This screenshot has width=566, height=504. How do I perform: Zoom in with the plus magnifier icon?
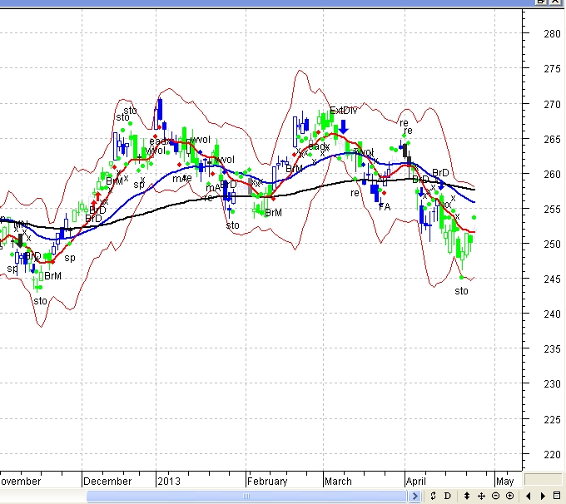[x=509, y=497]
